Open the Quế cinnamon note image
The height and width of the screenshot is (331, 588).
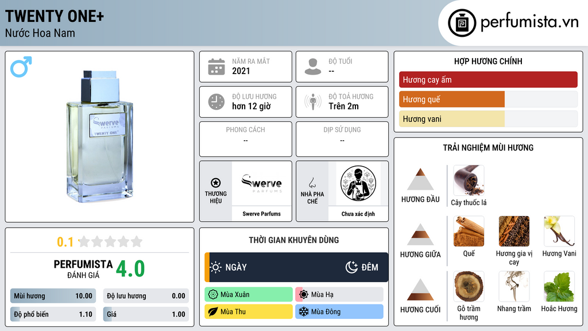click(x=469, y=231)
